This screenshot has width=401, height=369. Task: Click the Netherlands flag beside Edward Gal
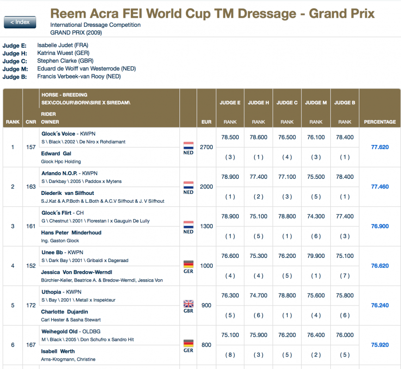tap(188, 145)
